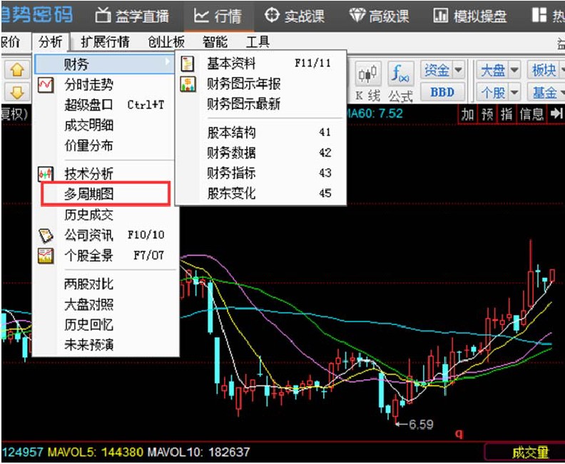Click the 技术分析 candlestick menu icon

[46, 173]
